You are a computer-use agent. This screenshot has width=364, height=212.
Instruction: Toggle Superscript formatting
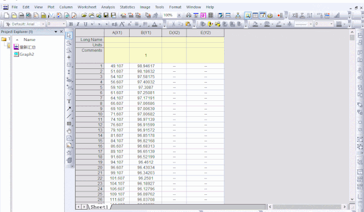point(93,24)
